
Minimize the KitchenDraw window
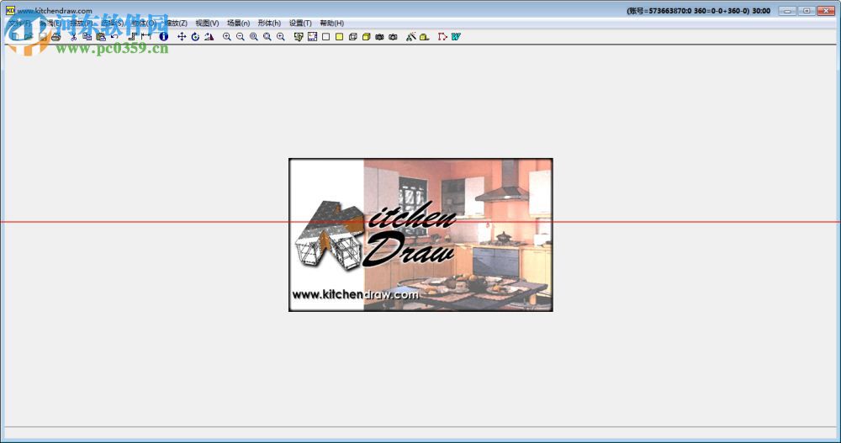[x=787, y=11]
